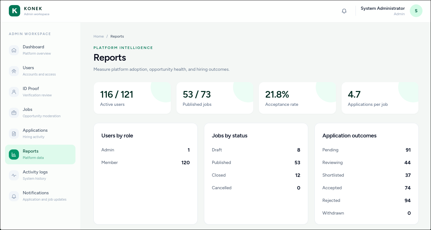The image size is (431, 230).
Task: Click the Jobs briefcase icon
Action: pos(14,112)
